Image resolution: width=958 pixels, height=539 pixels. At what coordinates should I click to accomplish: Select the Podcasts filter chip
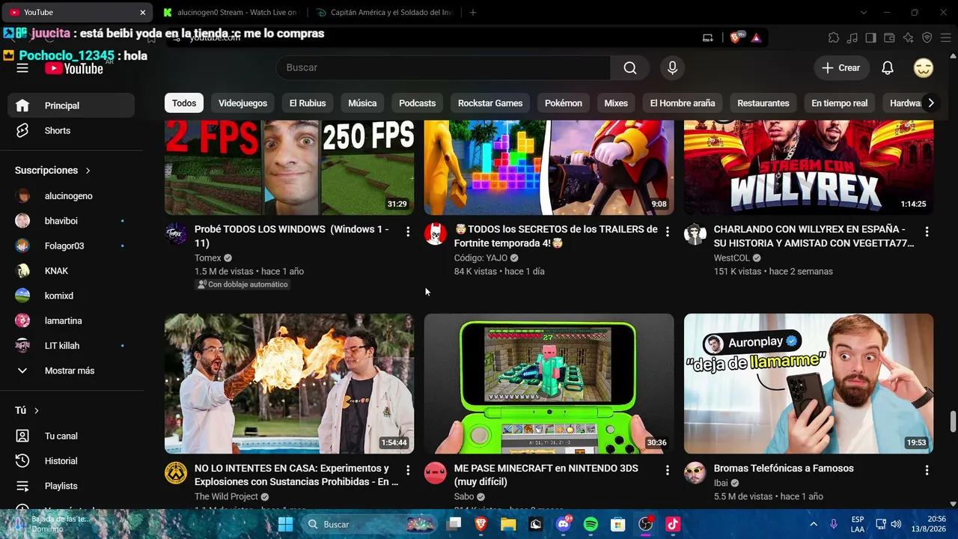417,103
